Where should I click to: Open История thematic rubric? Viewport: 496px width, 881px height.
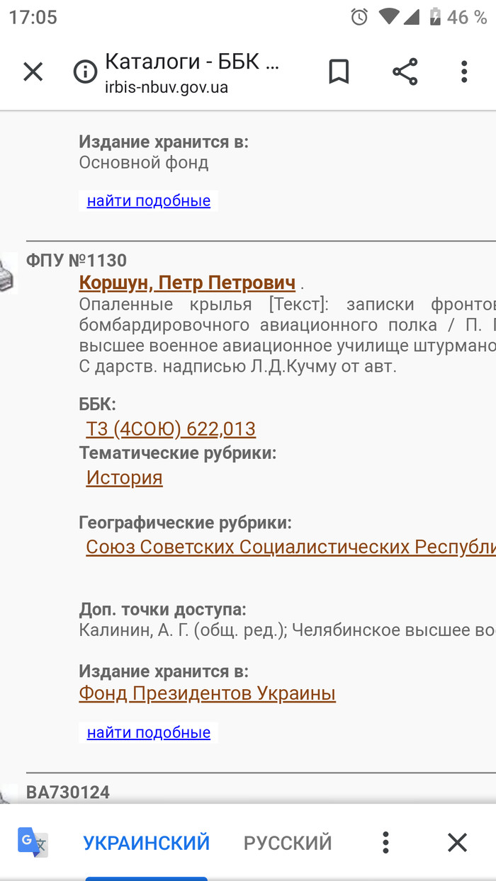tap(125, 478)
